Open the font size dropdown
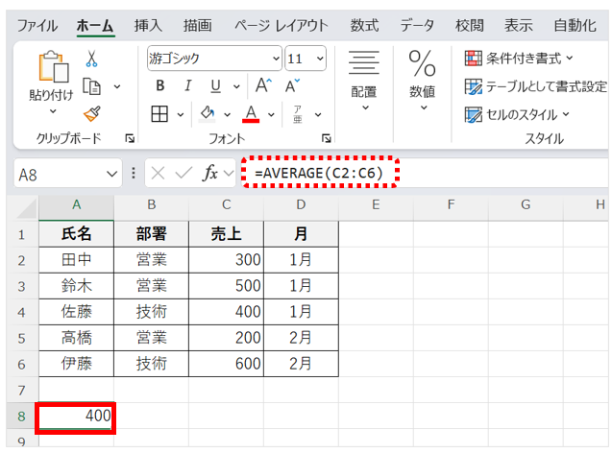Viewport: 612px width, 453px height. click(x=306, y=59)
